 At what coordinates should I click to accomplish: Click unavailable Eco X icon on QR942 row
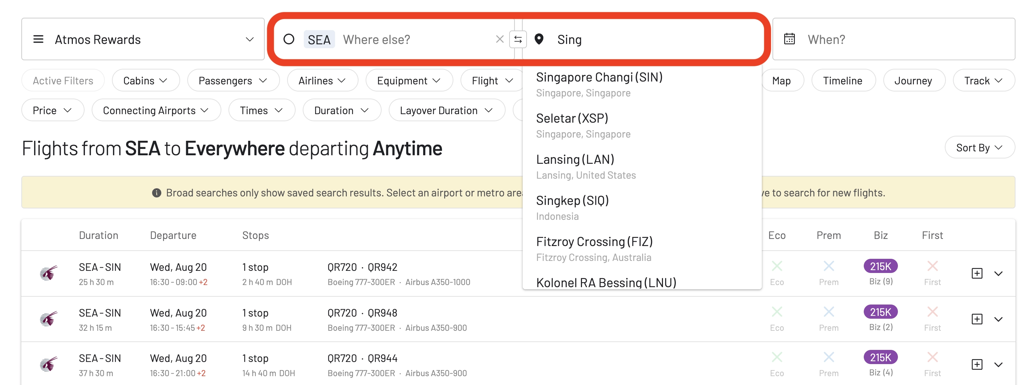776,266
